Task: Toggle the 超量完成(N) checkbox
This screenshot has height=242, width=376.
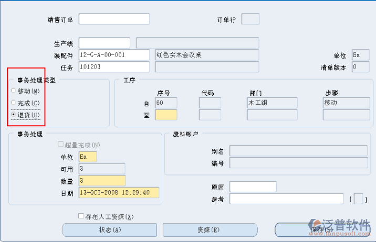Action: 60,145
